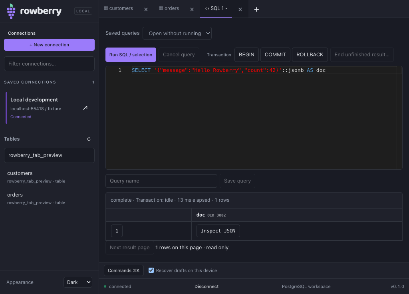409x294 pixels.
Task: Open the Commands ⌘K palette
Action: click(x=124, y=270)
